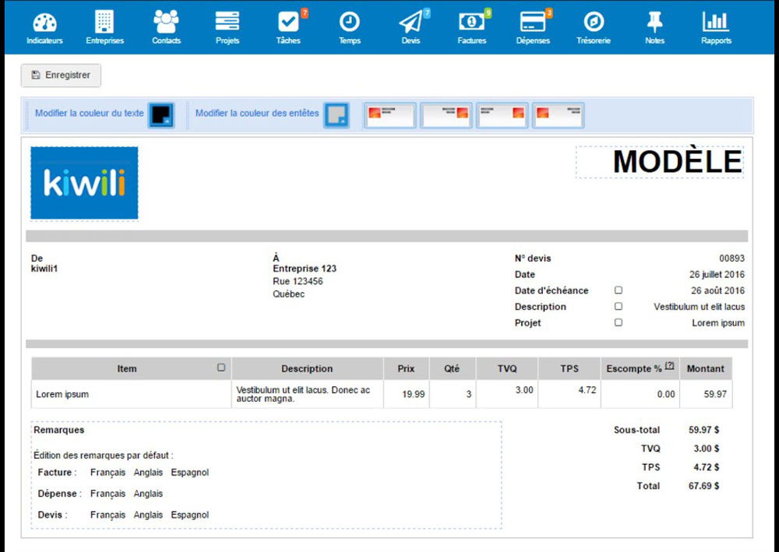This screenshot has width=779, height=552.
Task: Toggle the Description field checkbox
Action: [x=619, y=307]
